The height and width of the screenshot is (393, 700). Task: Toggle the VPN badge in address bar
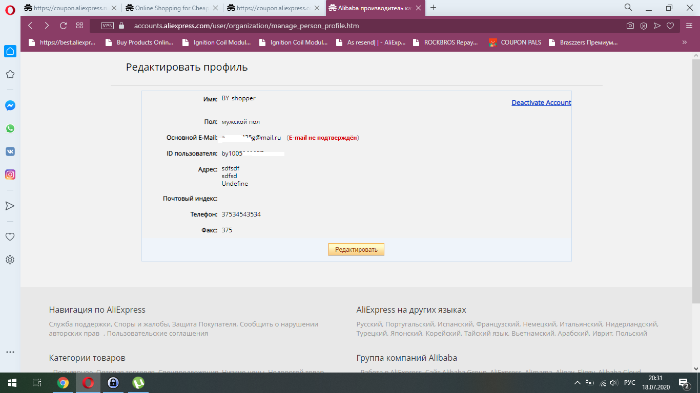[x=108, y=26]
